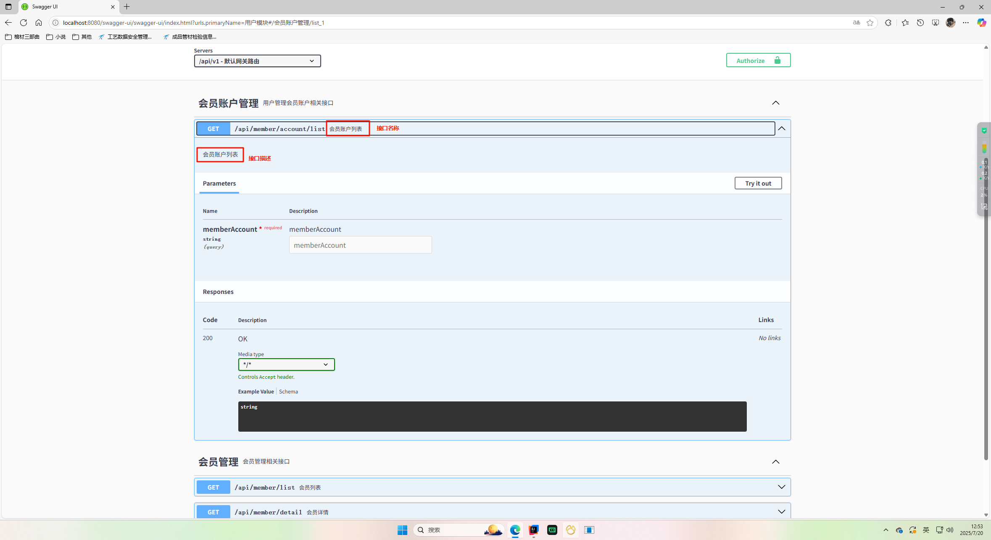Screen dimensions: 991x540
Task: Click the browser history icon
Action: coord(920,23)
